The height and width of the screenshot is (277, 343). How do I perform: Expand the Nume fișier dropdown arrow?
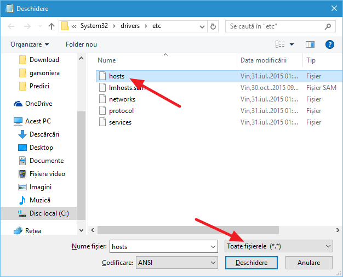point(213,247)
